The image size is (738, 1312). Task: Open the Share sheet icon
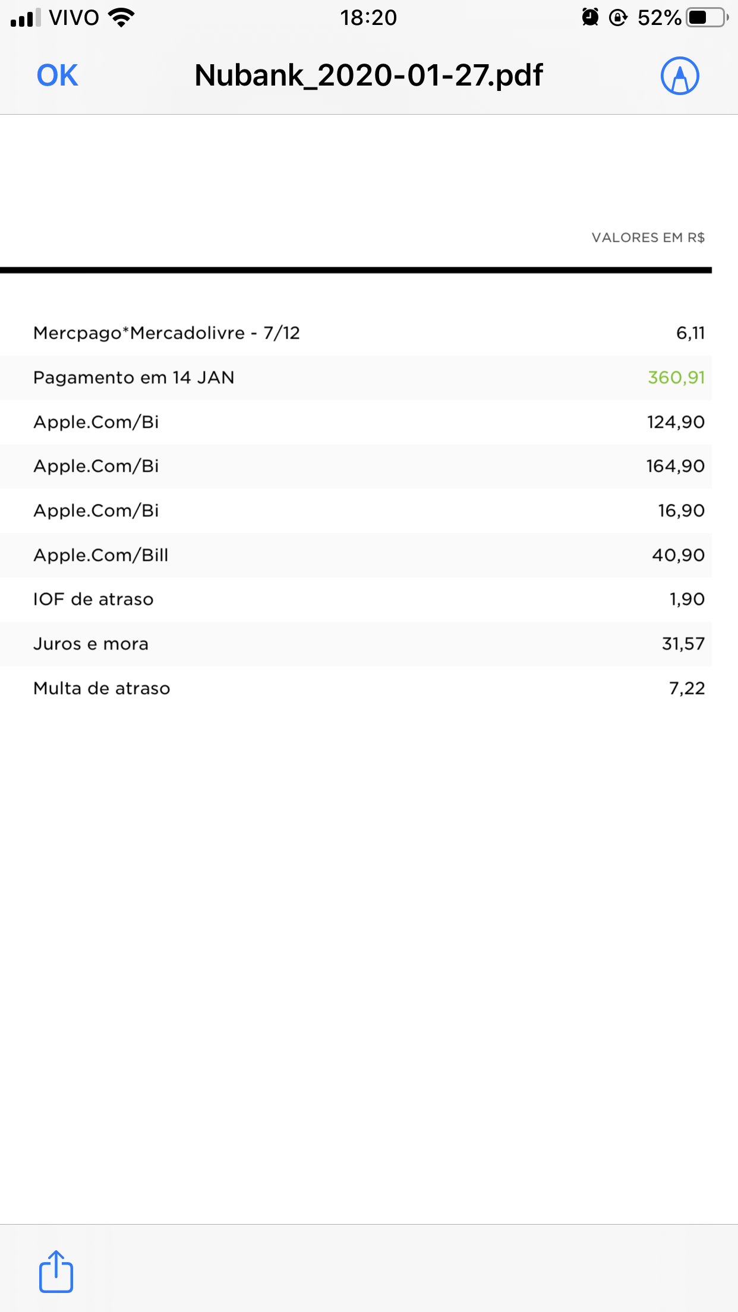point(56,1272)
